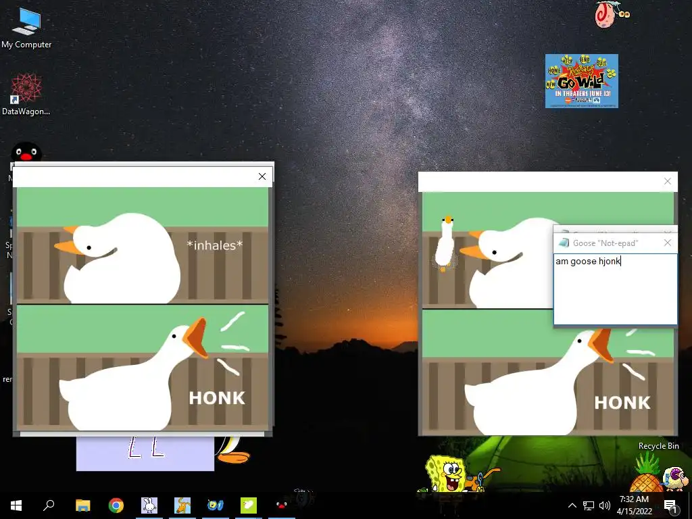
Task: Open the notification center icon
Action: (670, 505)
